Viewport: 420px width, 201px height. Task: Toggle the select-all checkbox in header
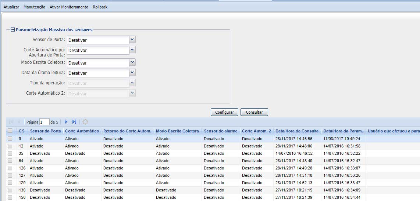[10, 131]
